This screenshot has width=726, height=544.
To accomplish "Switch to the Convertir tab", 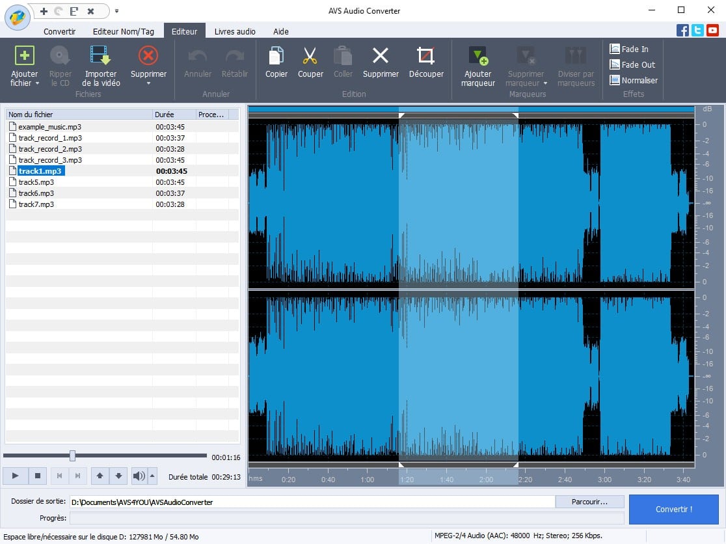I will 59,31.
